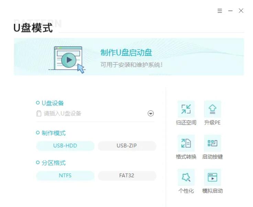Minimize the U盘模式 window
Image resolution: width=253 pixels, height=207 pixels.
coord(230,11)
